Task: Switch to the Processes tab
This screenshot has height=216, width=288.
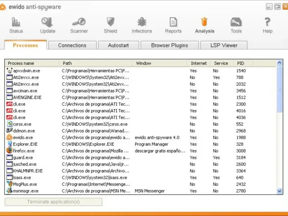Action: 26,45
